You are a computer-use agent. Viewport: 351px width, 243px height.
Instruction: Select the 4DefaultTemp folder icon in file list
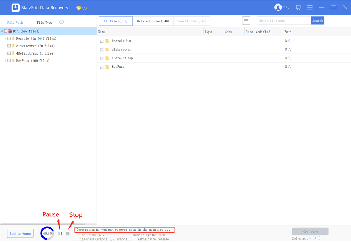(x=107, y=58)
